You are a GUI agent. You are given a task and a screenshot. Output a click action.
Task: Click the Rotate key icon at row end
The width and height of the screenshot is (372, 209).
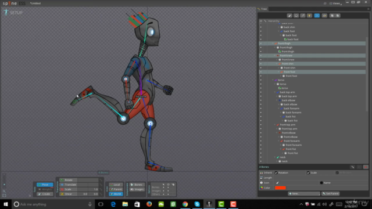point(101,180)
